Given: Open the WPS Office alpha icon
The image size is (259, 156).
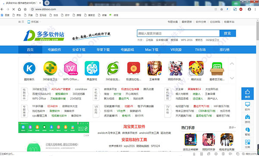Looking at the screenshot, I should coord(71,68).
